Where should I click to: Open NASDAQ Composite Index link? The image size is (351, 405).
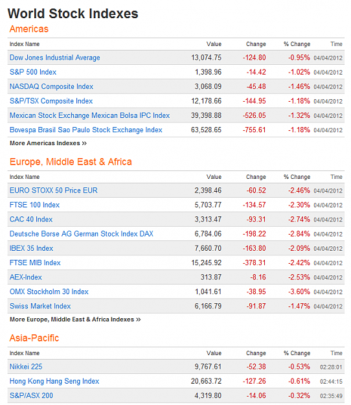51,87
